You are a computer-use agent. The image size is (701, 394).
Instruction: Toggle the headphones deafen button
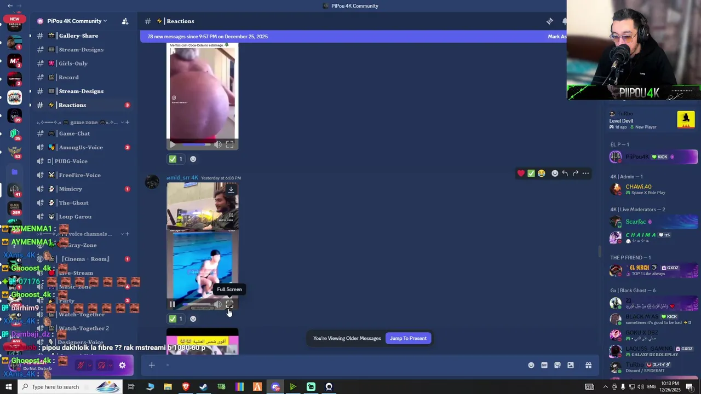(x=101, y=366)
